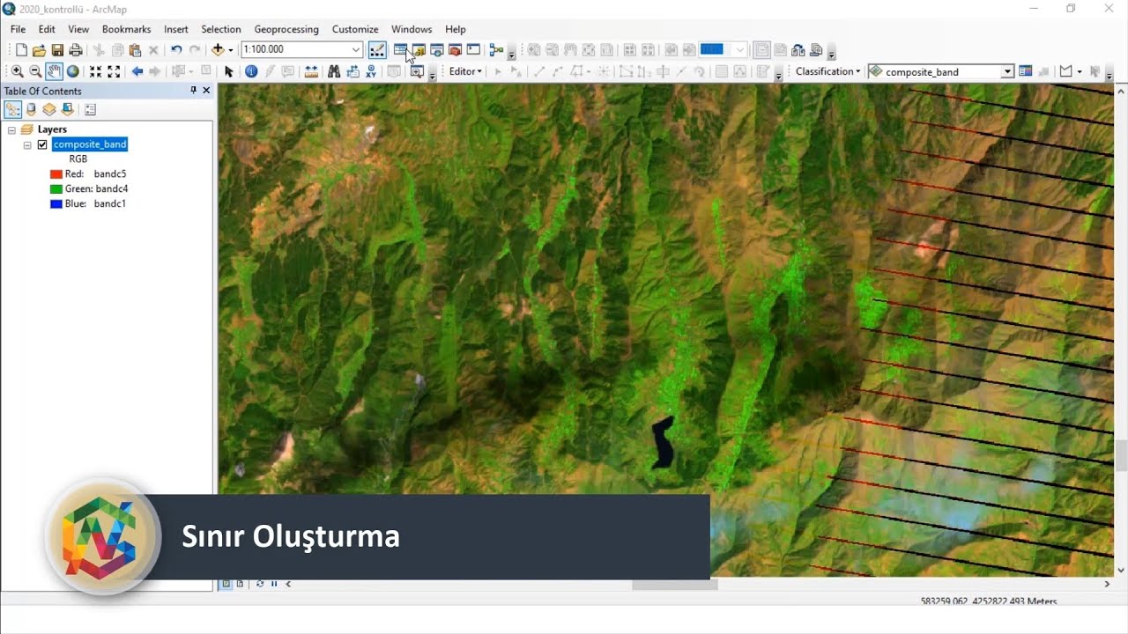Image resolution: width=1128 pixels, height=634 pixels.
Task: Open the Find binoculars tool
Action: 334,71
